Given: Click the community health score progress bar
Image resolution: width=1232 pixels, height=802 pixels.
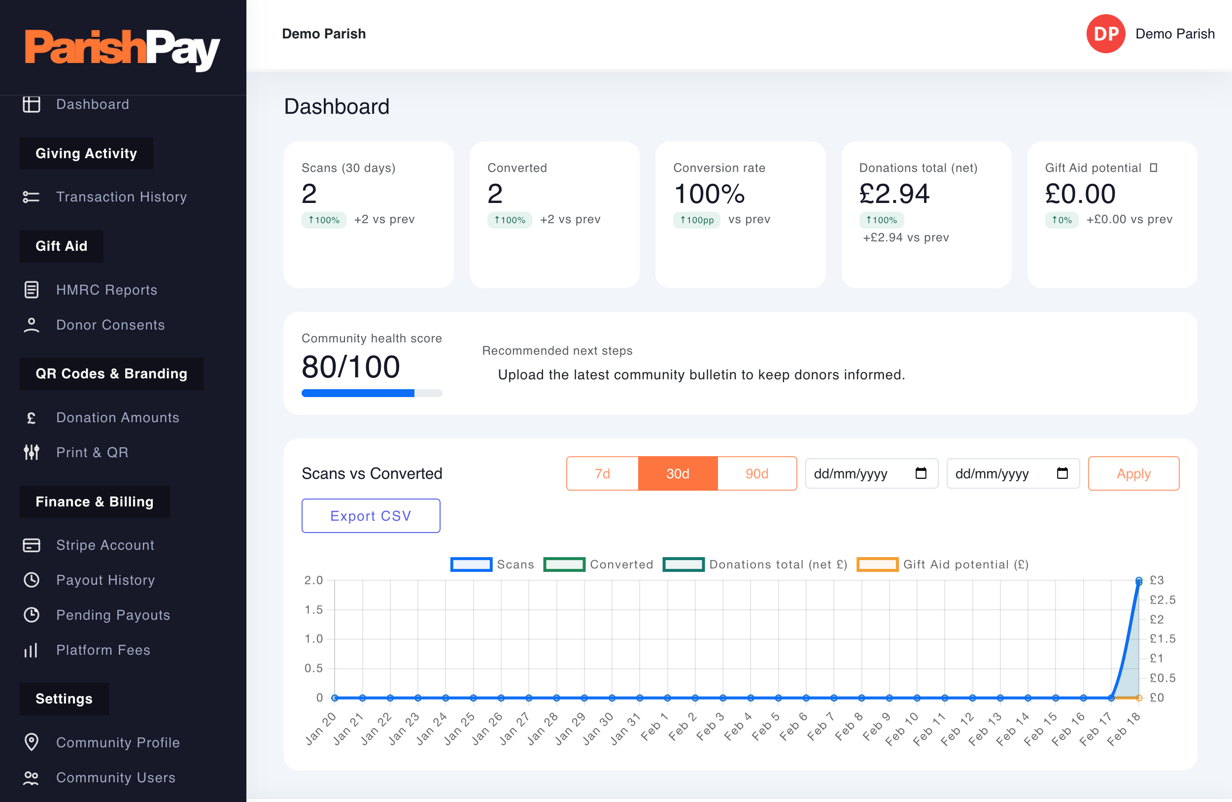Looking at the screenshot, I should pyautogui.click(x=372, y=393).
